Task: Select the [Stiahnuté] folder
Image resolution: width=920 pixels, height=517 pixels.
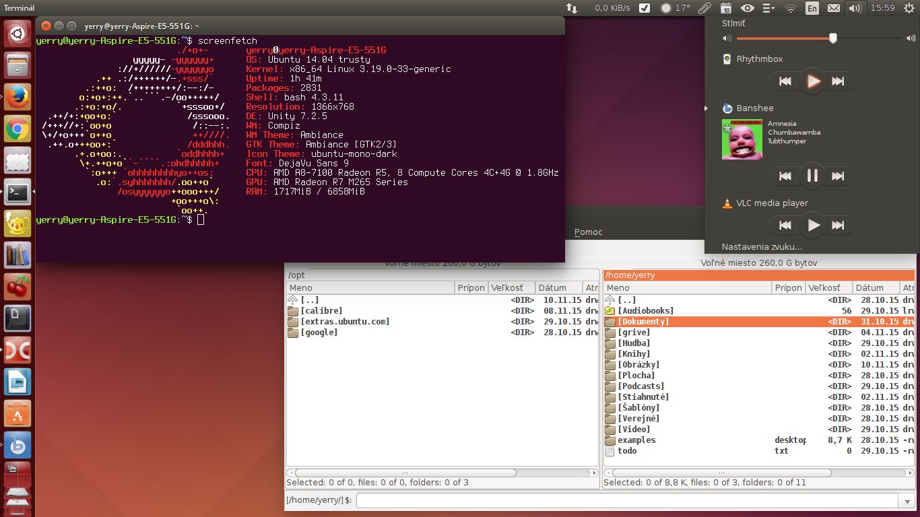Action: tap(759, 397)
